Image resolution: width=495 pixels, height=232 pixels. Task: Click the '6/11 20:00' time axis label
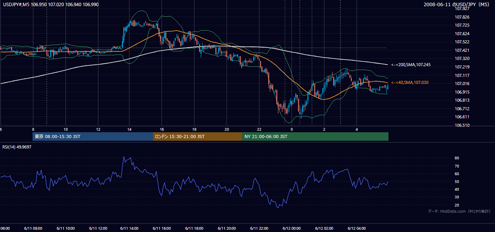pyautogui.click(x=227, y=229)
